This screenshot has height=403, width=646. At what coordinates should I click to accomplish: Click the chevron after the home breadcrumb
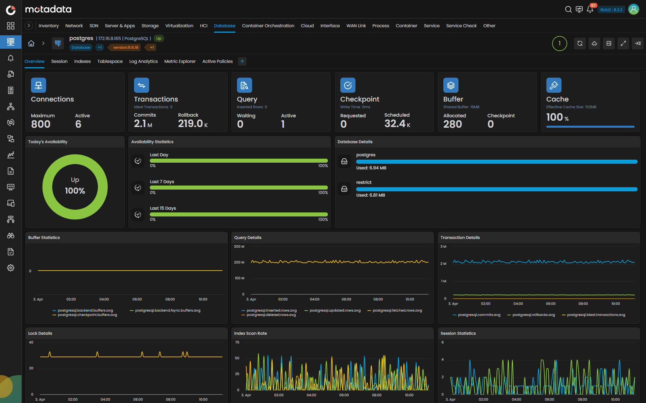[x=43, y=43]
